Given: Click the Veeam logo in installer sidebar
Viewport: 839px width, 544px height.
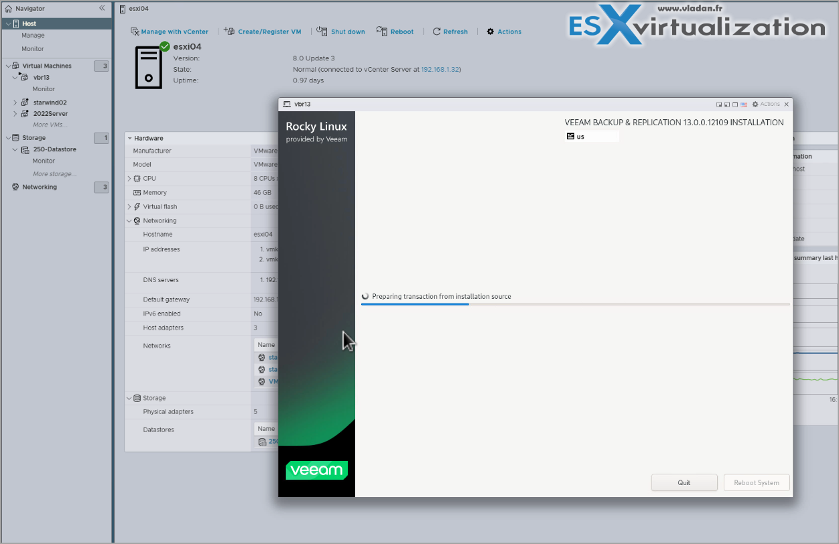Looking at the screenshot, I should 316,470.
